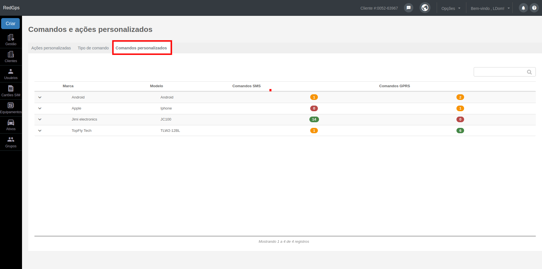The width and height of the screenshot is (542, 269).
Task: Open the notifications bell icon
Action: (523, 8)
